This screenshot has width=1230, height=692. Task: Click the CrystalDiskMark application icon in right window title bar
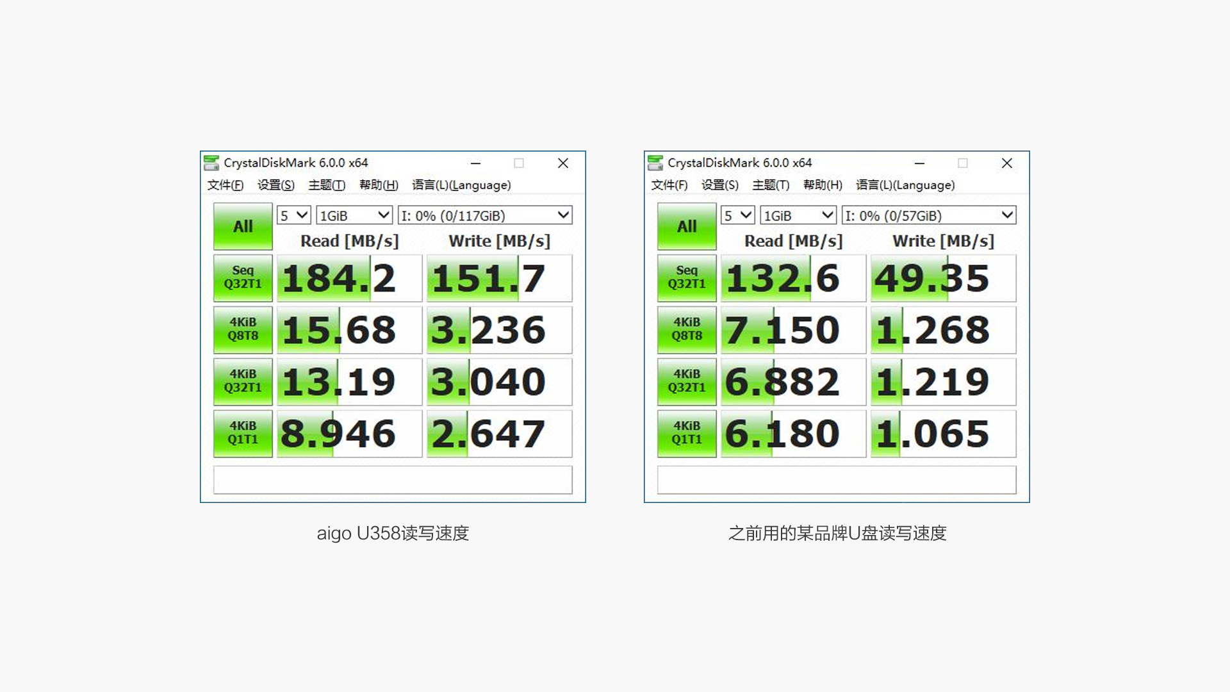coord(655,163)
